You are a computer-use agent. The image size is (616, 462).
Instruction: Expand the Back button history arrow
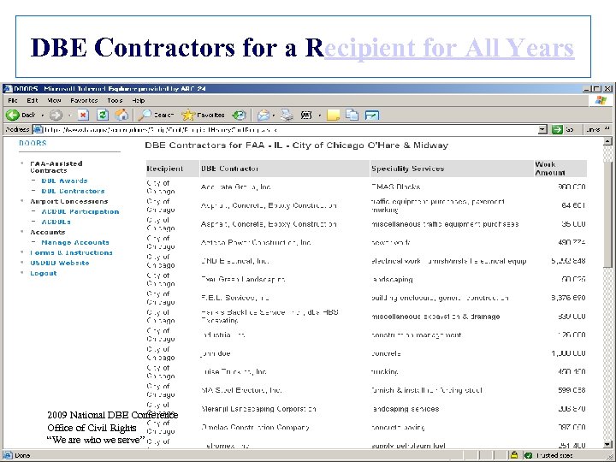coord(43,115)
